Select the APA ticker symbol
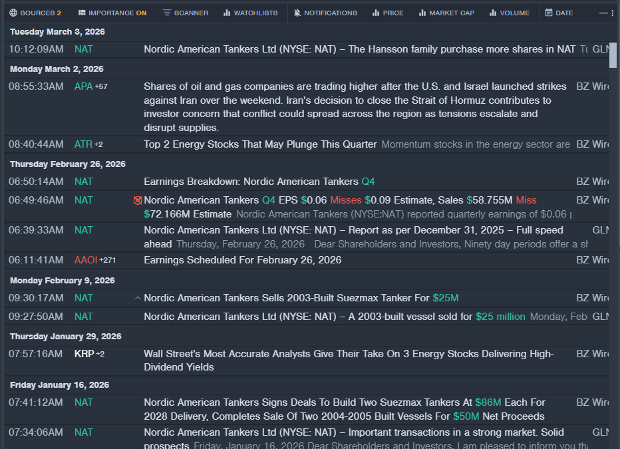The height and width of the screenshot is (449, 620). pos(83,86)
